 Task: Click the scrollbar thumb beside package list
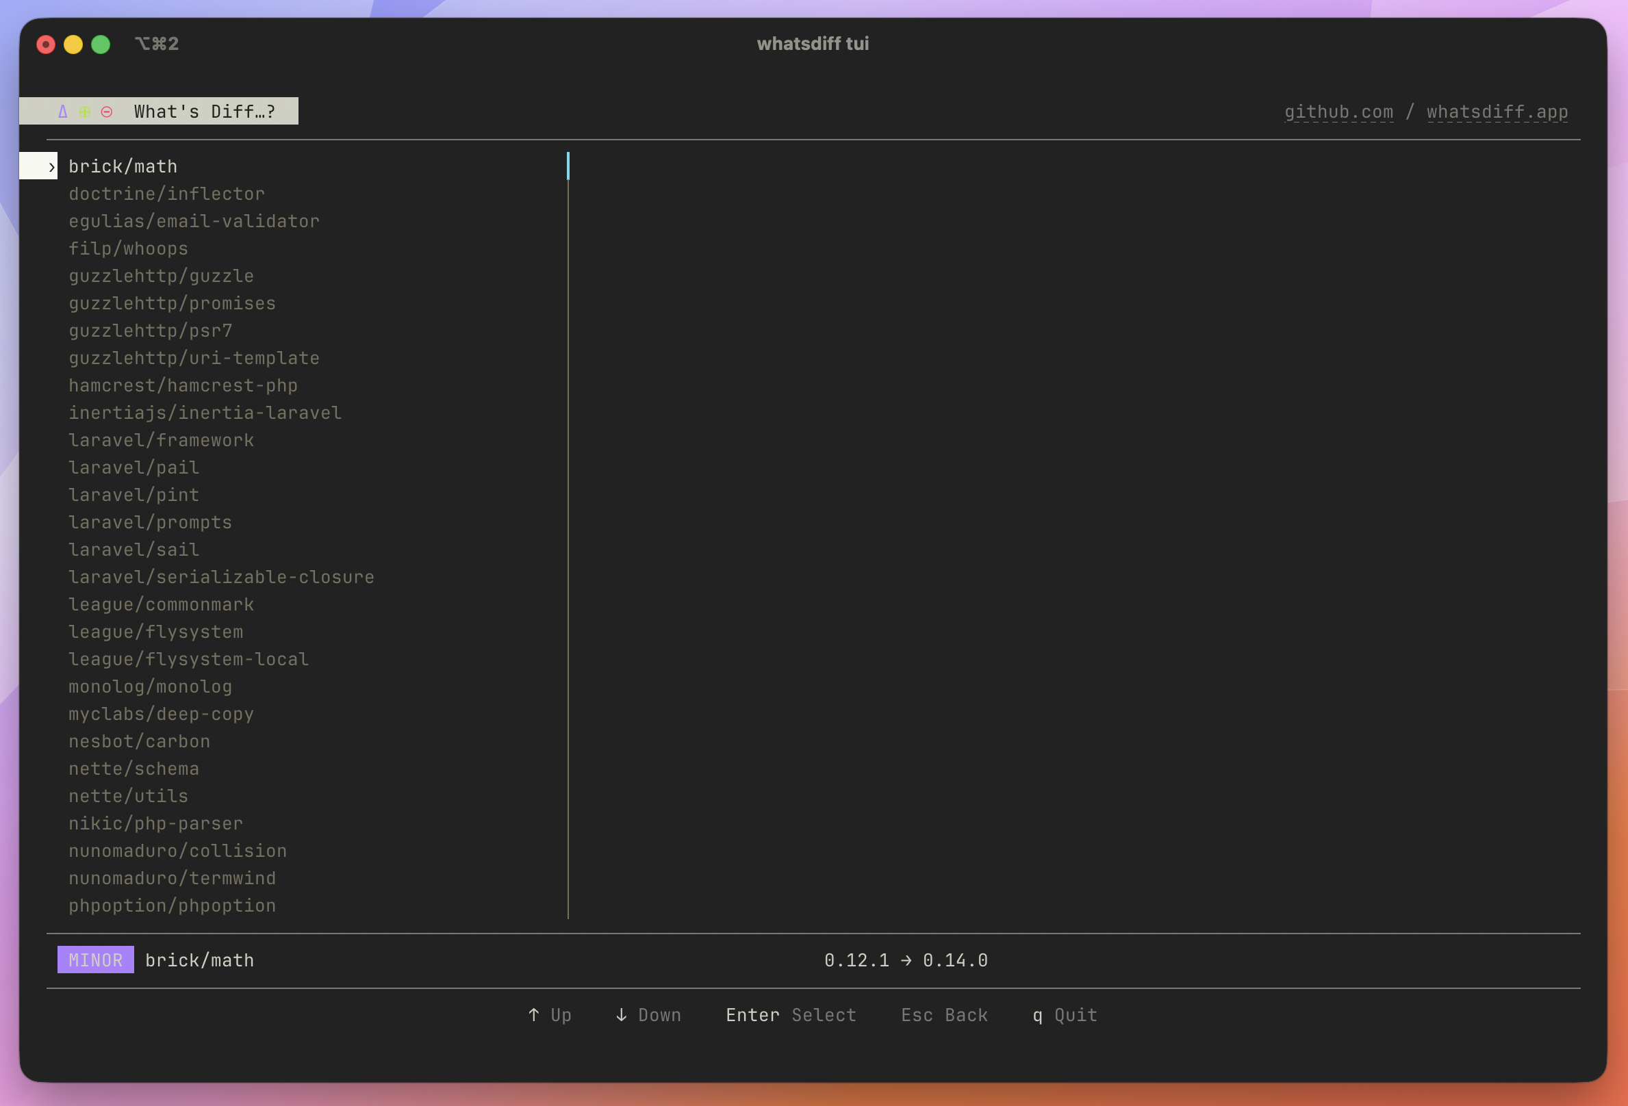tap(568, 166)
